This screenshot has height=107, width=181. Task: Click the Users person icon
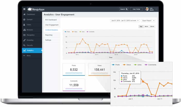click(24, 25)
